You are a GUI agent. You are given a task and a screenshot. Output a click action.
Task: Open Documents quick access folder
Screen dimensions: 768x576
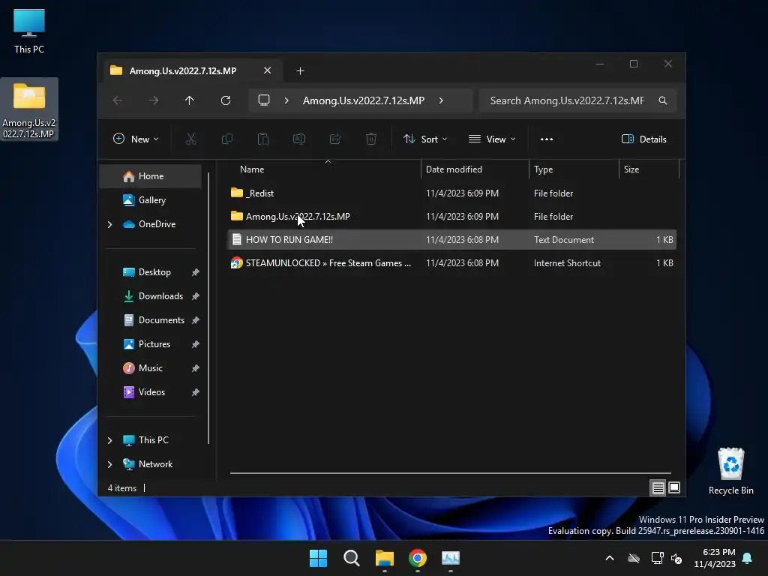161,320
